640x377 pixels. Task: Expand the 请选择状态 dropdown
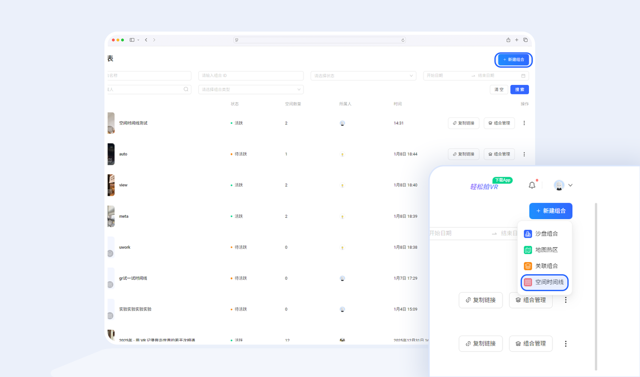(x=363, y=76)
